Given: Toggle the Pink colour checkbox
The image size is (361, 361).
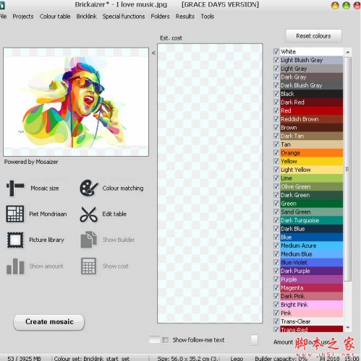Looking at the screenshot, I should [276, 313].
